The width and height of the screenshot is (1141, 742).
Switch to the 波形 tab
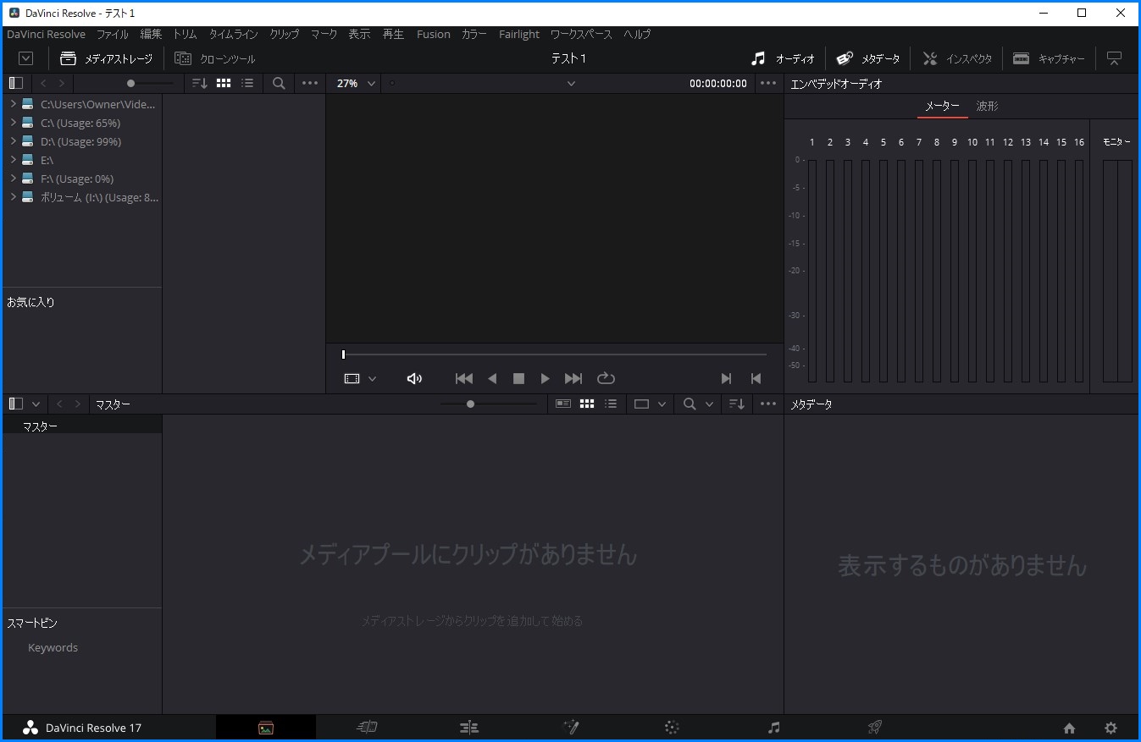(987, 106)
